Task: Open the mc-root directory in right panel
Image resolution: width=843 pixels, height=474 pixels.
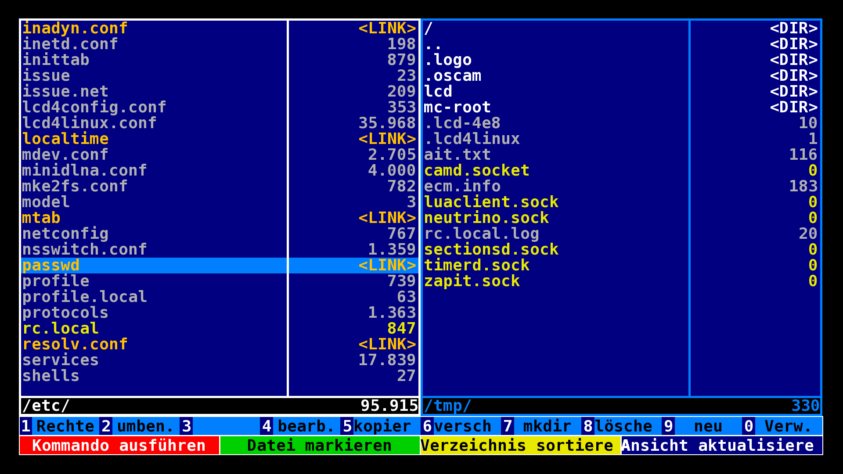Action: tap(457, 108)
